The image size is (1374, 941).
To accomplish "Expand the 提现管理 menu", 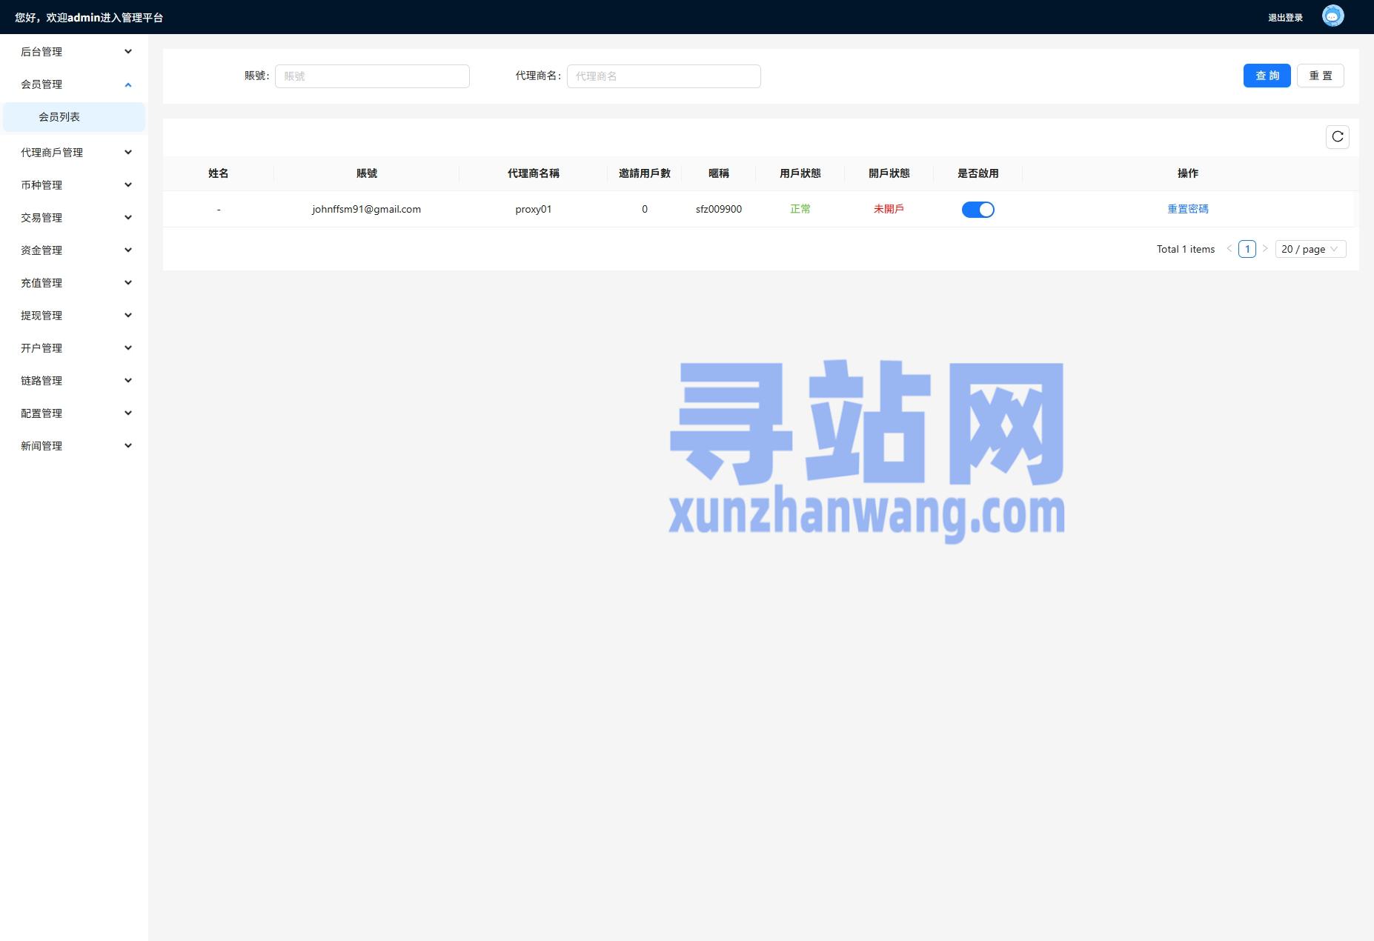I will coord(74,316).
